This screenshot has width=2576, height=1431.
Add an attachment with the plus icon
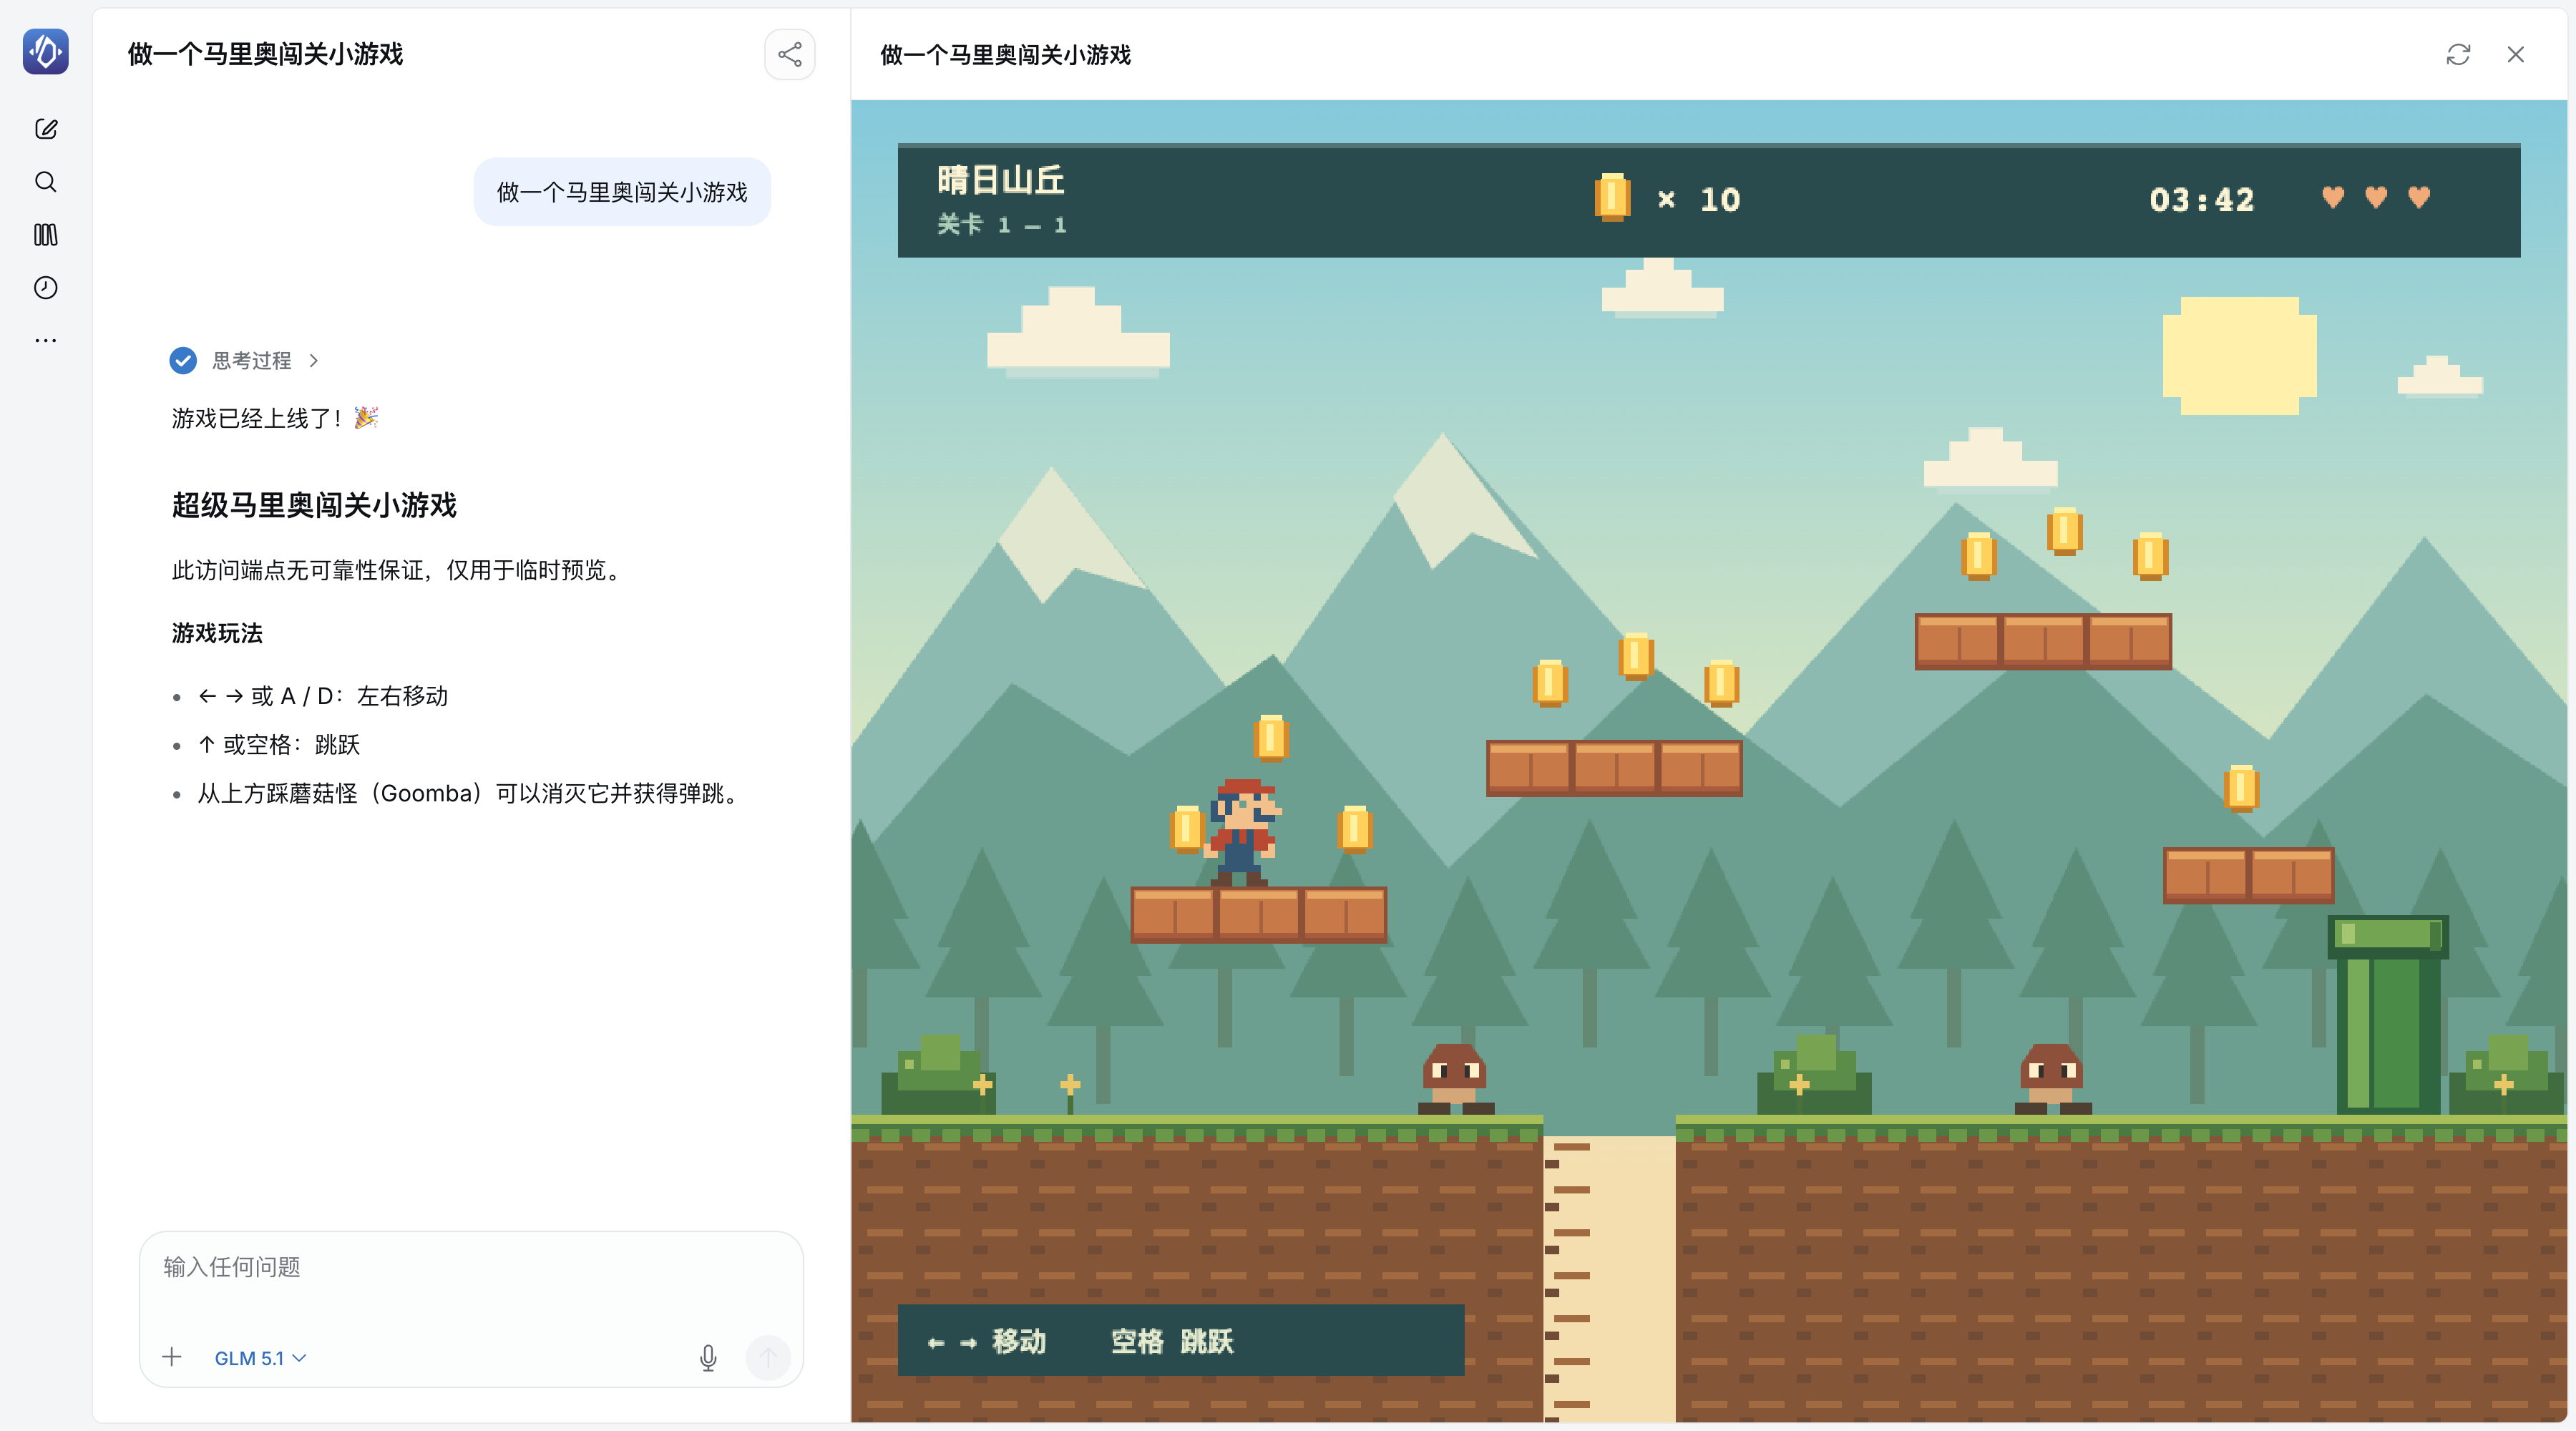(172, 1357)
